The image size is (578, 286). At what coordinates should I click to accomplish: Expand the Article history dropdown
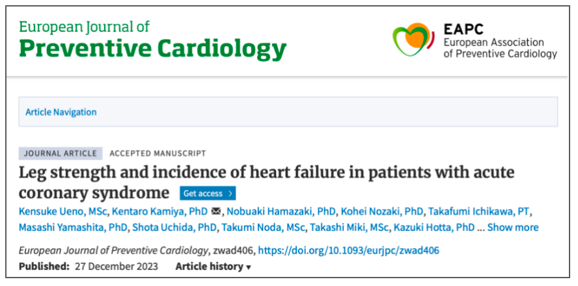(213, 266)
